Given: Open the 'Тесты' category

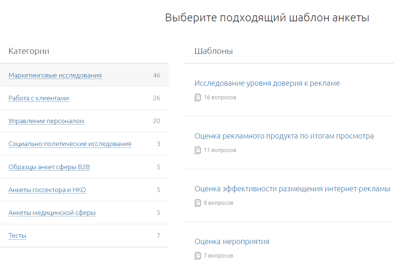Looking at the screenshot, I should click(x=17, y=236).
